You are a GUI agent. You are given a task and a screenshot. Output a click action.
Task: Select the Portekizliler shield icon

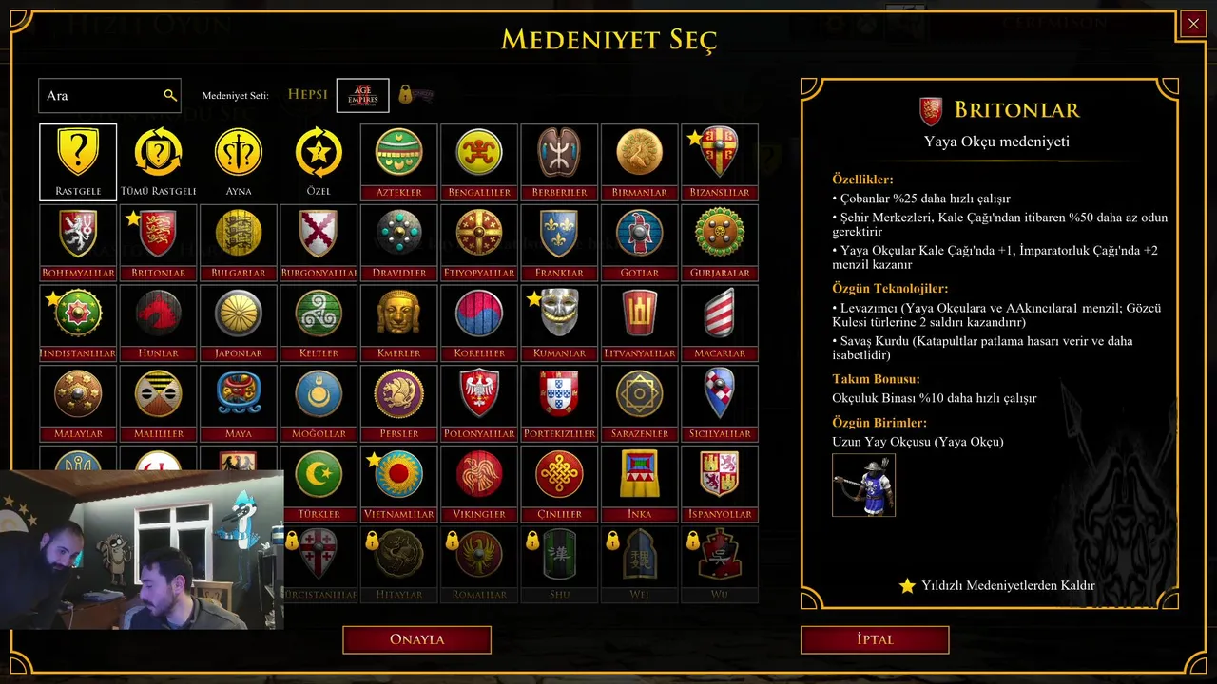coord(559,403)
